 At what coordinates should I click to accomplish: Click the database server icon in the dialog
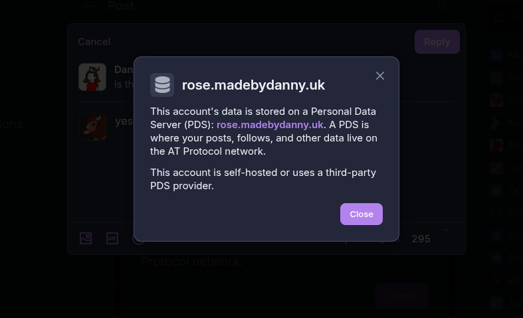click(162, 85)
